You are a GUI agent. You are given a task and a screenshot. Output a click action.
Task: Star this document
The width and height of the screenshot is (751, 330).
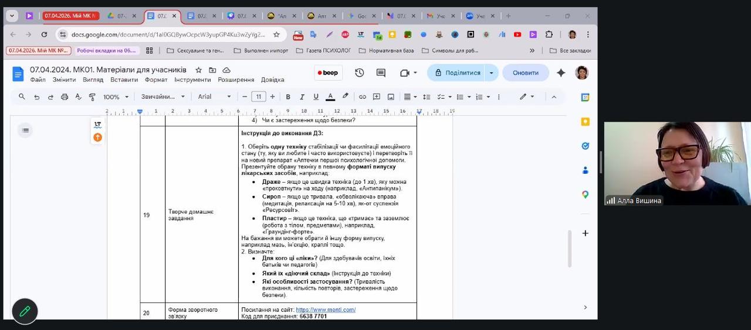tap(198, 70)
